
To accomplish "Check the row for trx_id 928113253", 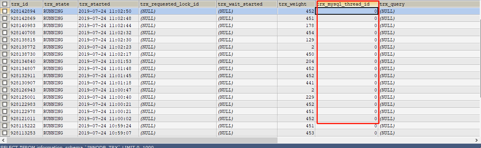I will click(x=5, y=133).
